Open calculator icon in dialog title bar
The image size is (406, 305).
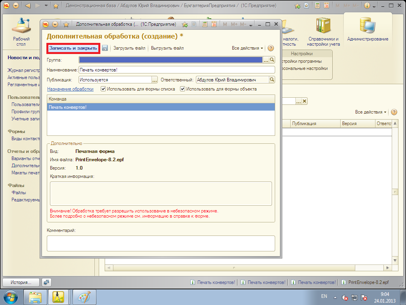point(205,24)
